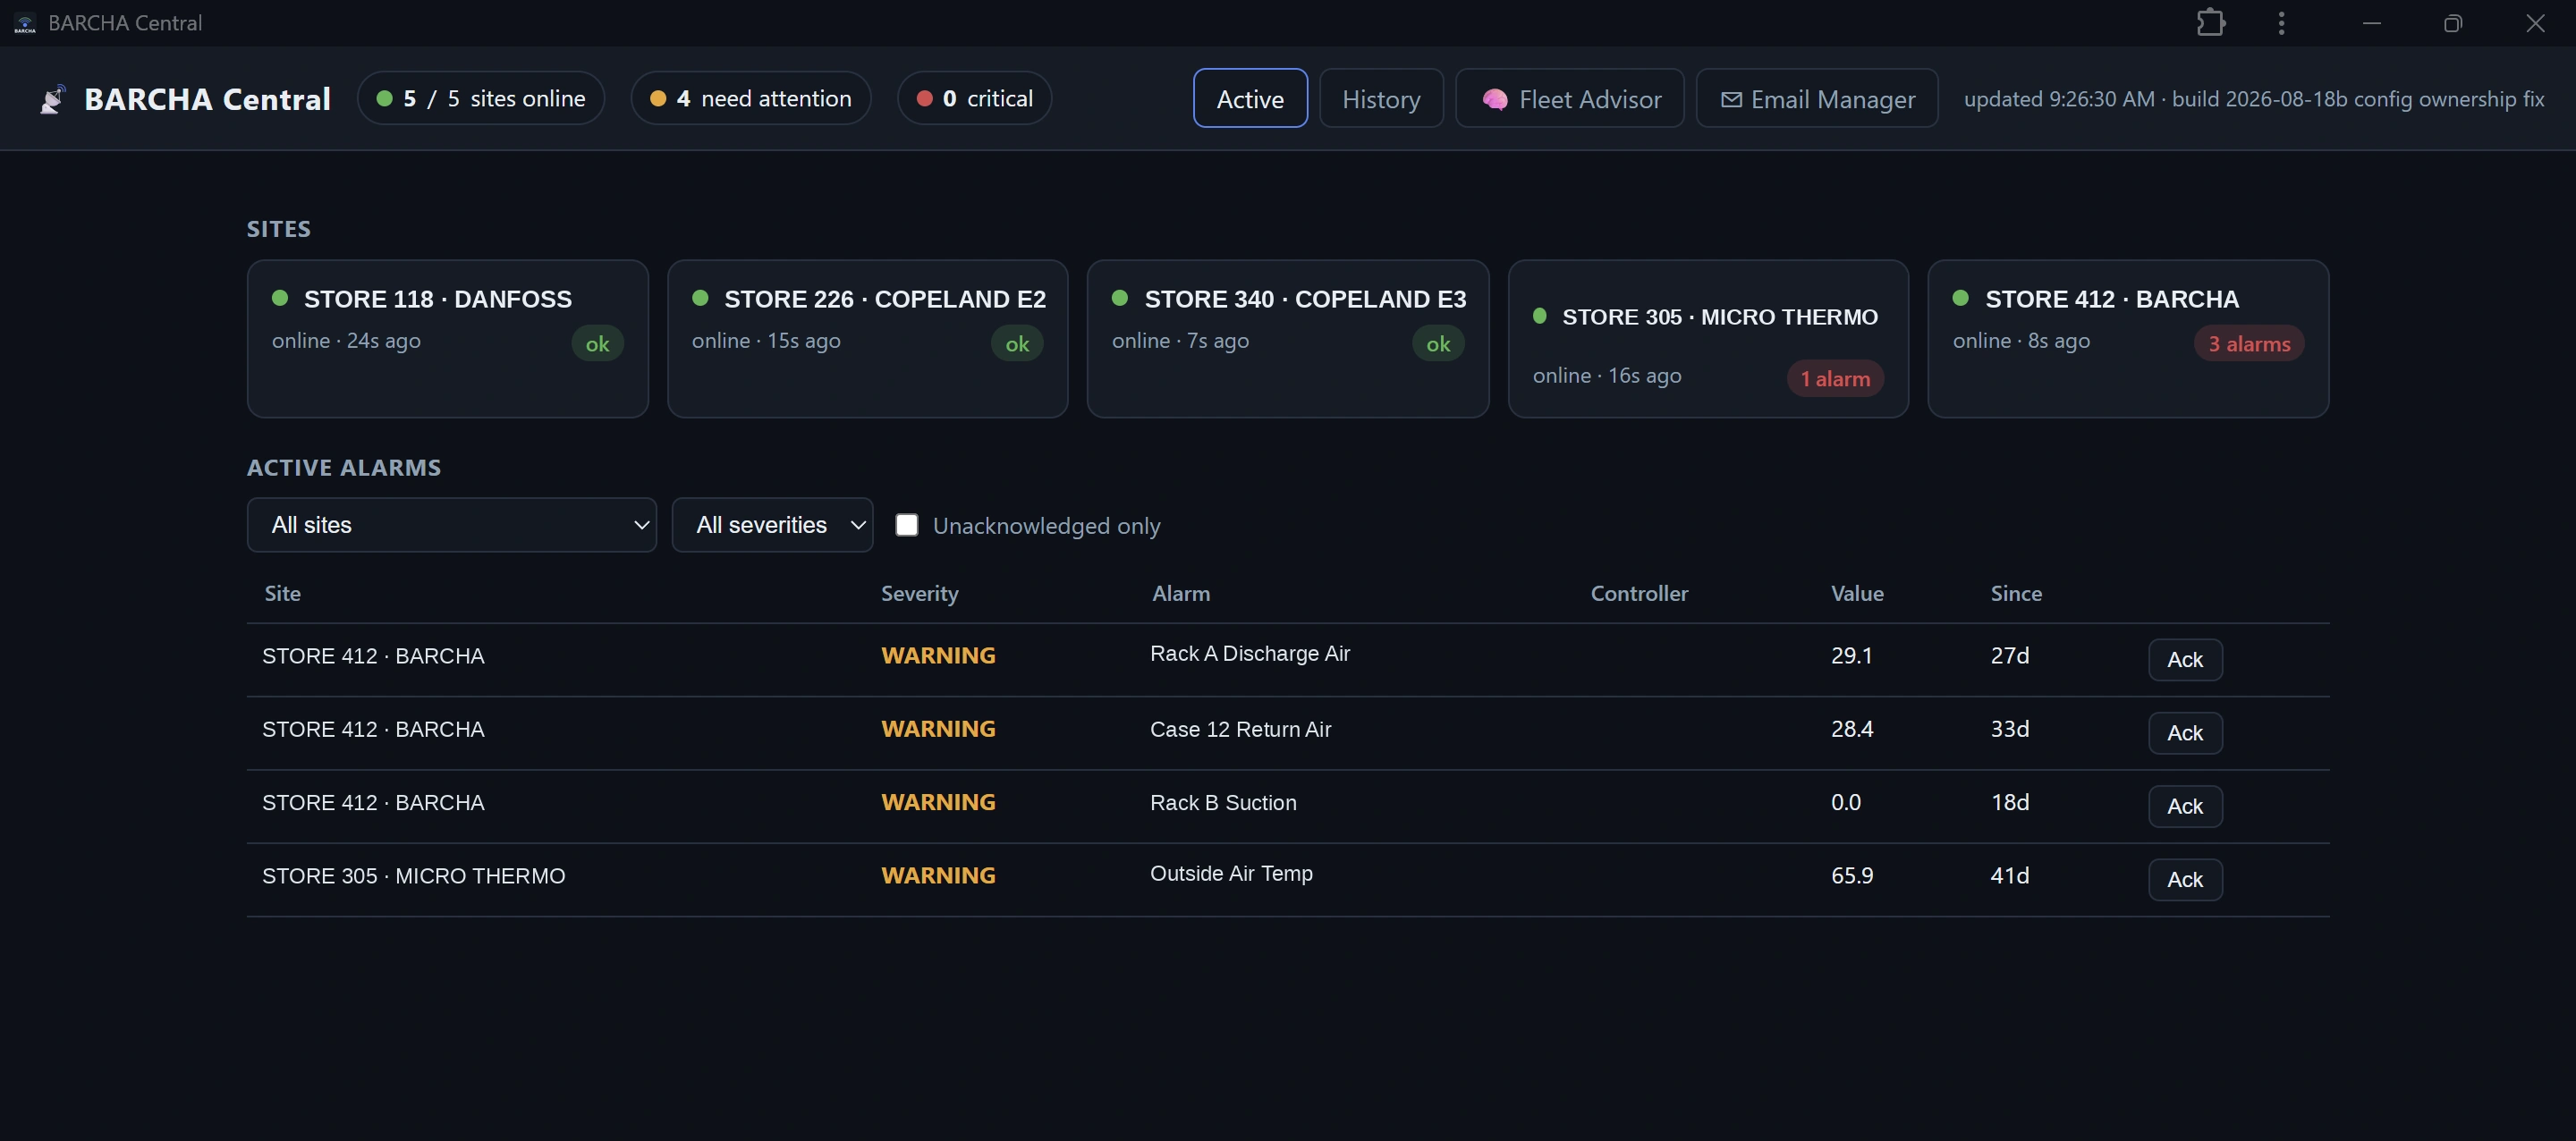This screenshot has width=2576, height=1141.
Task: Click the online · 8s ago status text
Action: pos(2021,340)
